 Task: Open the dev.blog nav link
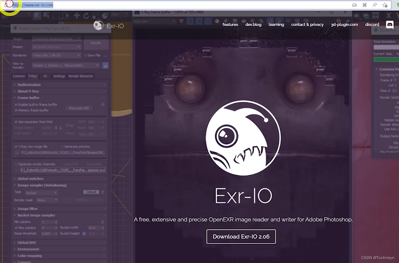click(253, 25)
